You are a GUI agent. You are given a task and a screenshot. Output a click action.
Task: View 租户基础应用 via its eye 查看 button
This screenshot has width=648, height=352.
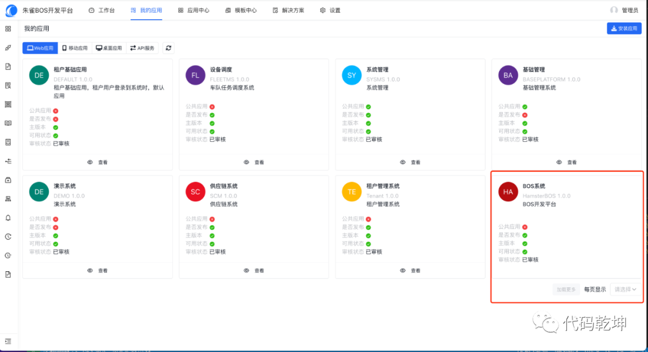[98, 162]
